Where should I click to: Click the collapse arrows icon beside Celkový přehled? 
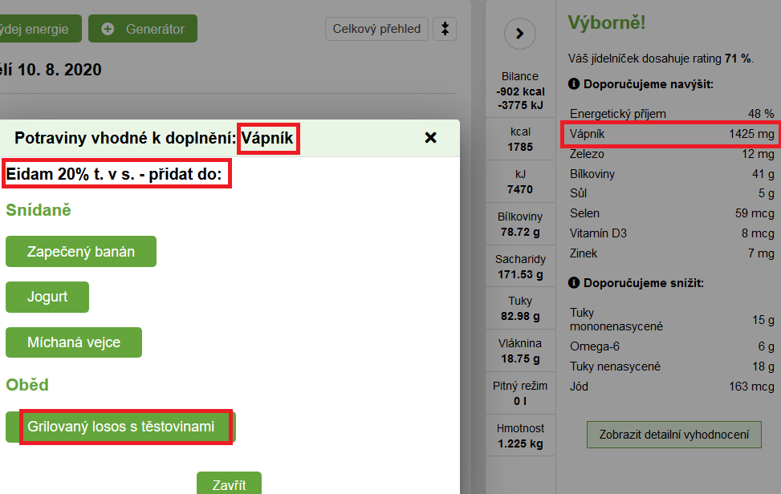coord(445,29)
